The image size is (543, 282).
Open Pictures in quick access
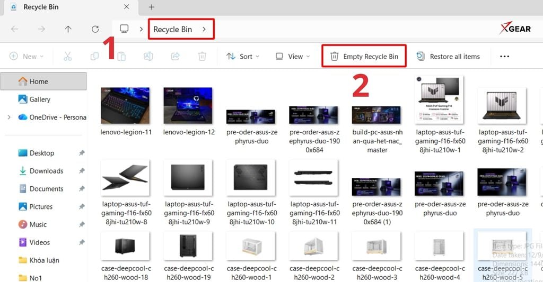36,206
